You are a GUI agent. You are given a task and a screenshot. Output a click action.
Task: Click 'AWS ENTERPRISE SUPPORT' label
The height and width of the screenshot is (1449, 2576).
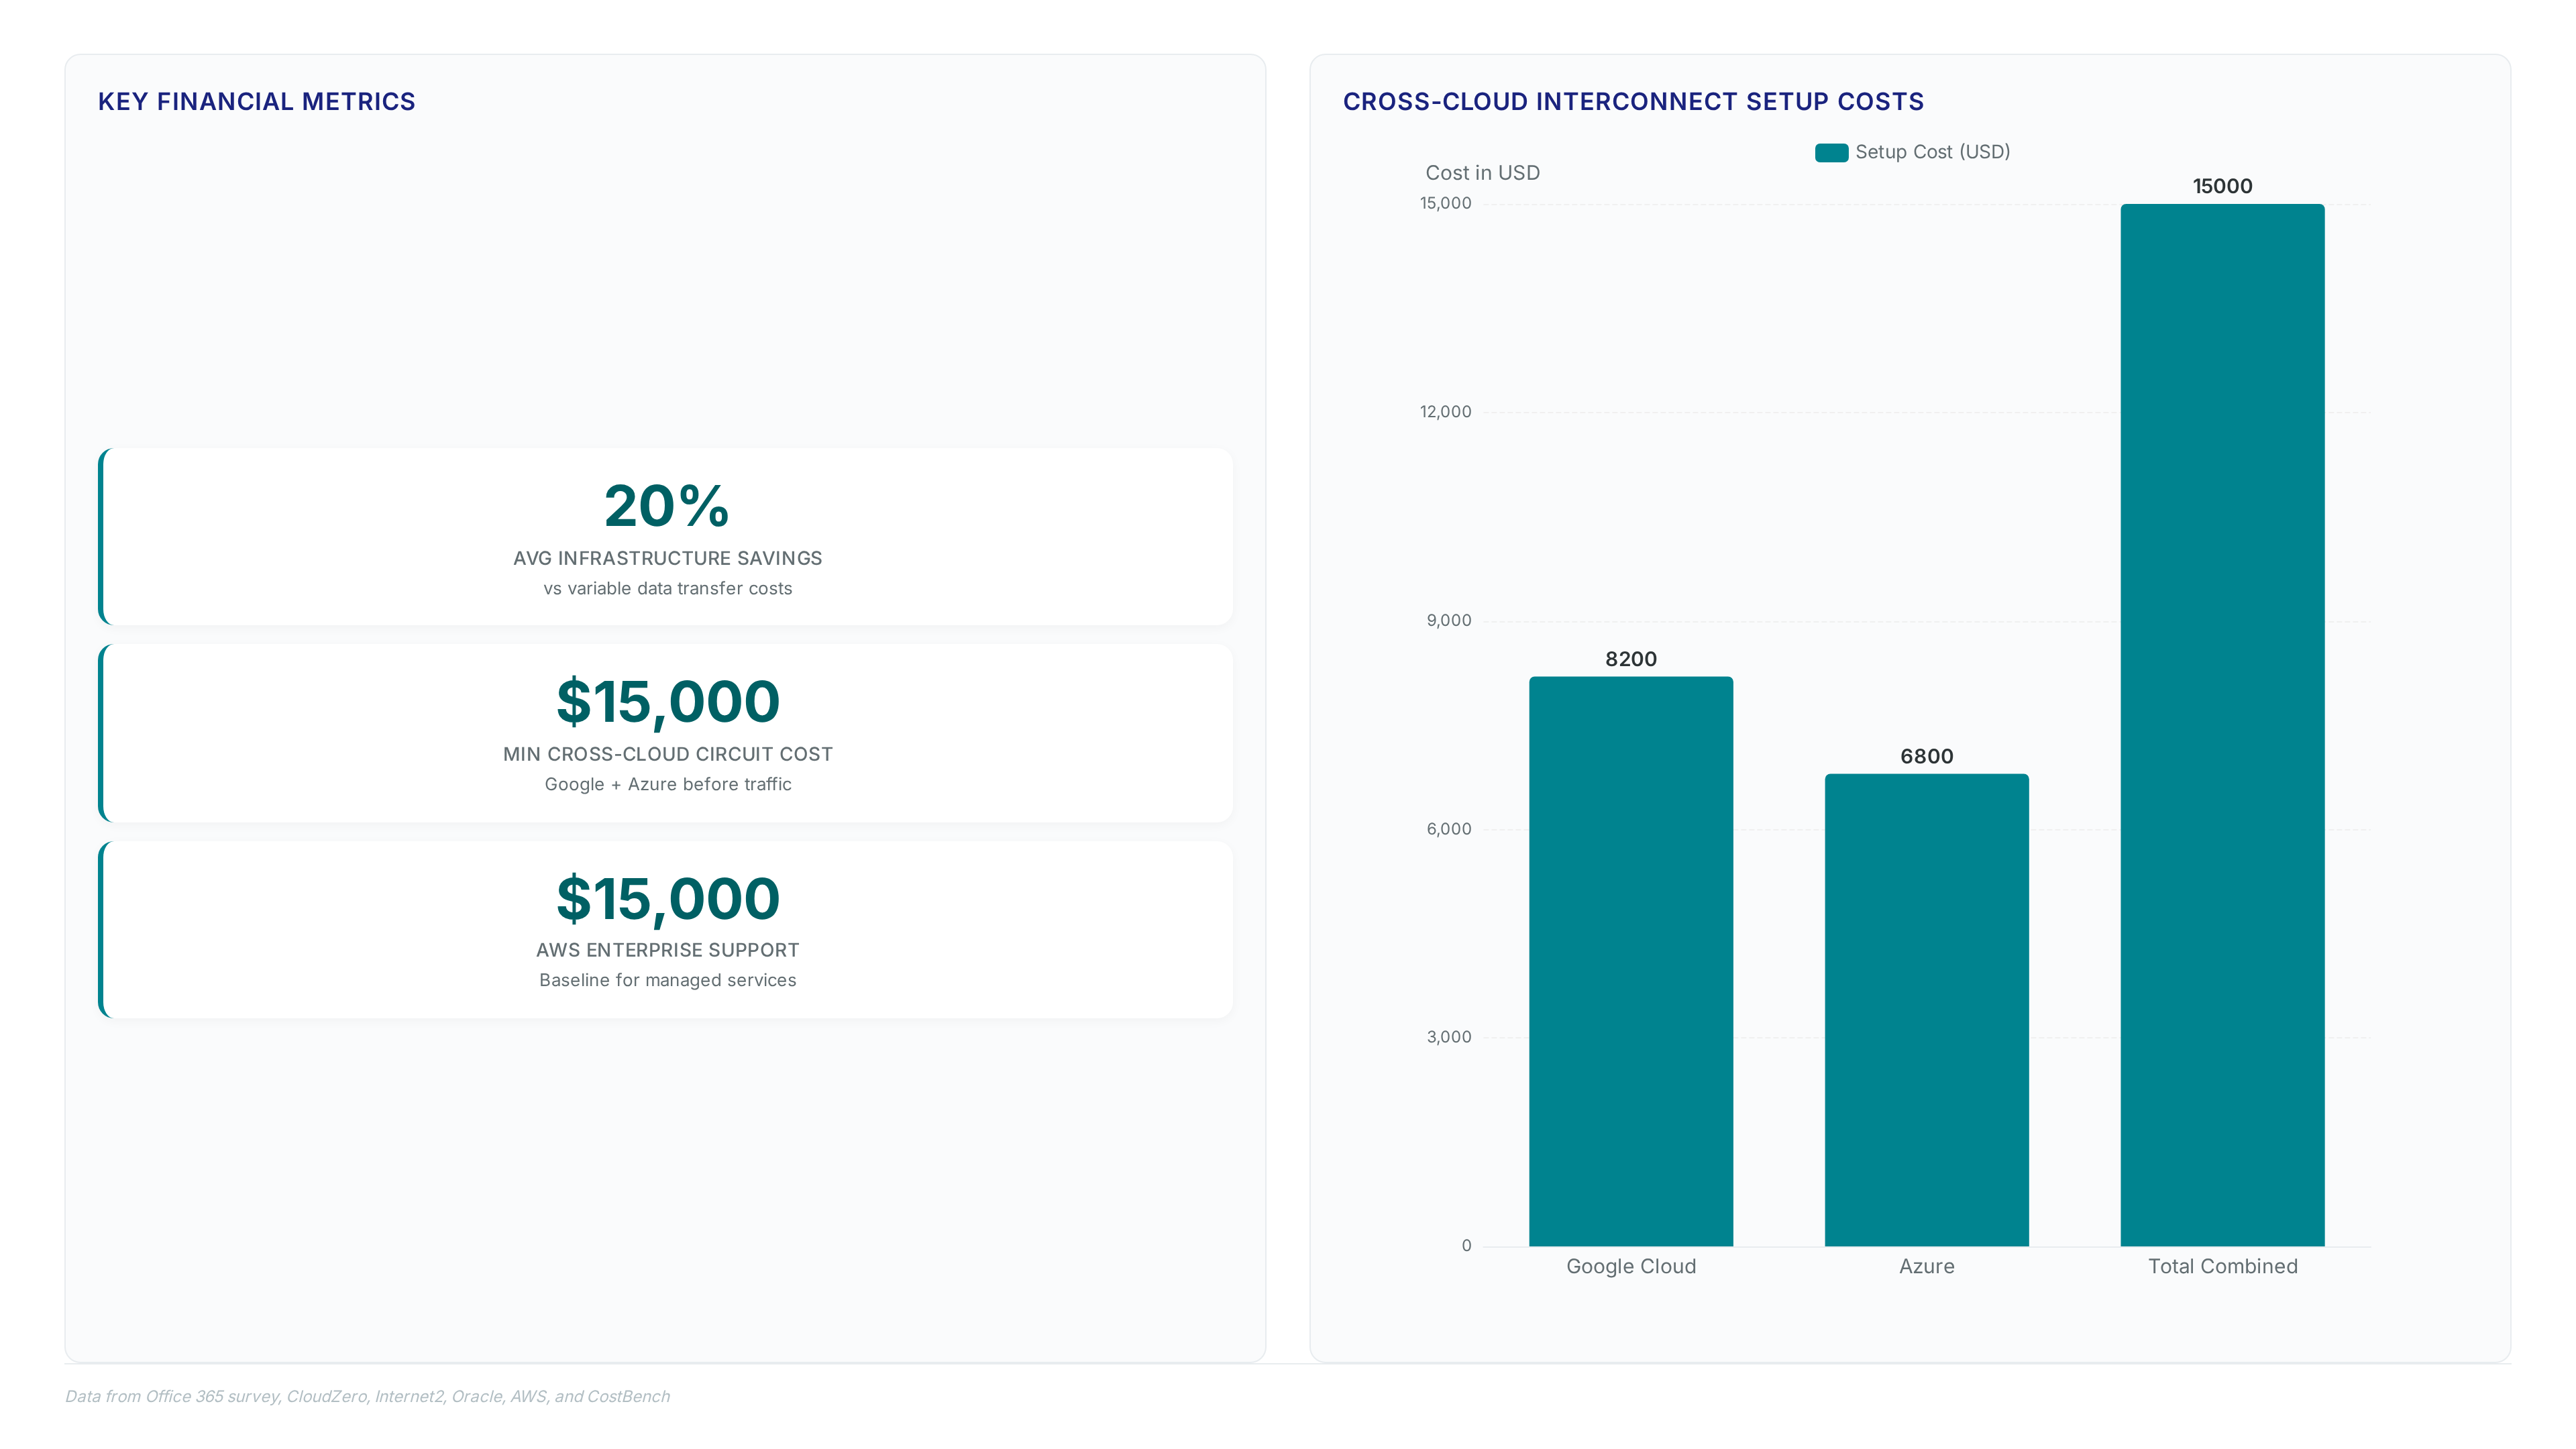(667, 950)
